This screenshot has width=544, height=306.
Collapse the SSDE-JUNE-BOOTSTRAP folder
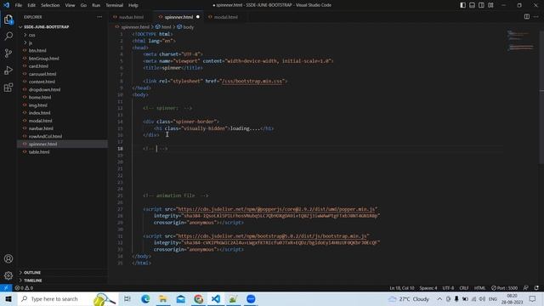point(20,27)
